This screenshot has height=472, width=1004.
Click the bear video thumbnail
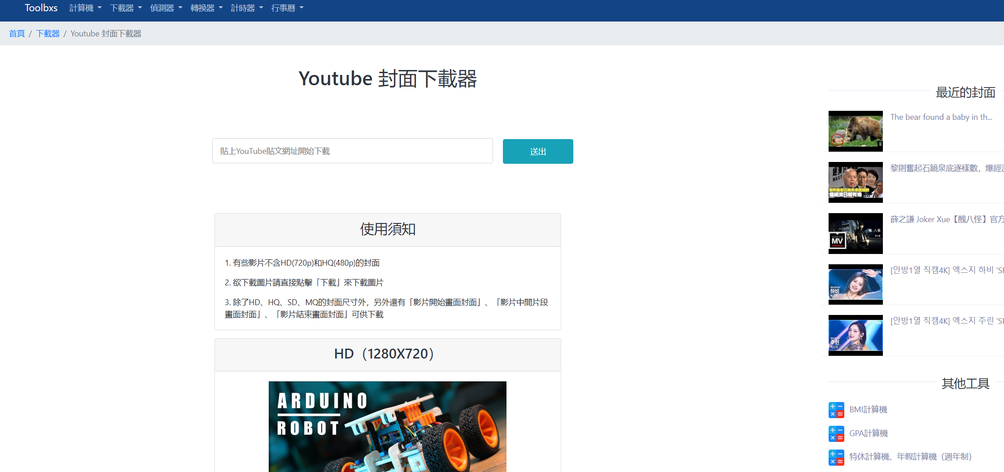(855, 131)
